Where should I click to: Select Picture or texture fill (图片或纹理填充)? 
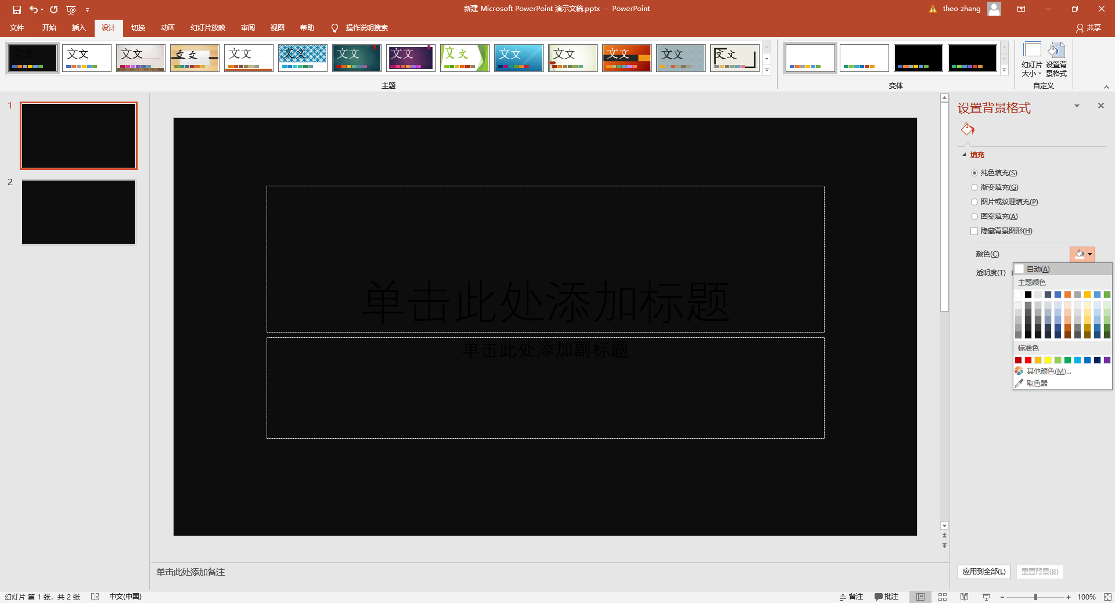tap(974, 202)
